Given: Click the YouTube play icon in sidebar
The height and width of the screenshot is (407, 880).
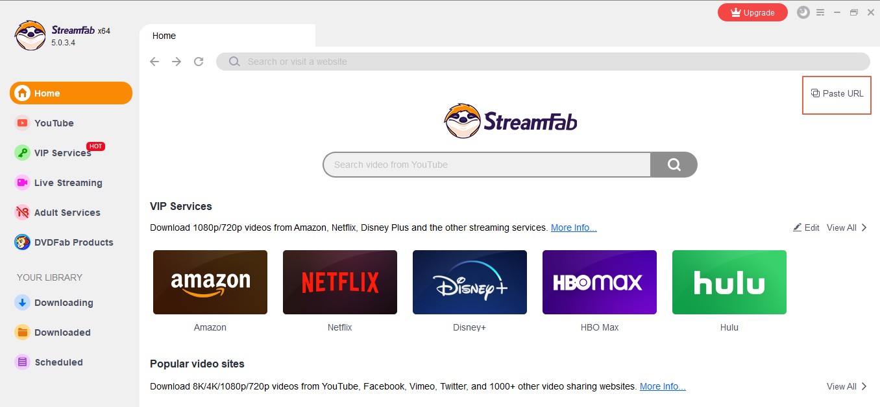Looking at the screenshot, I should 23,123.
